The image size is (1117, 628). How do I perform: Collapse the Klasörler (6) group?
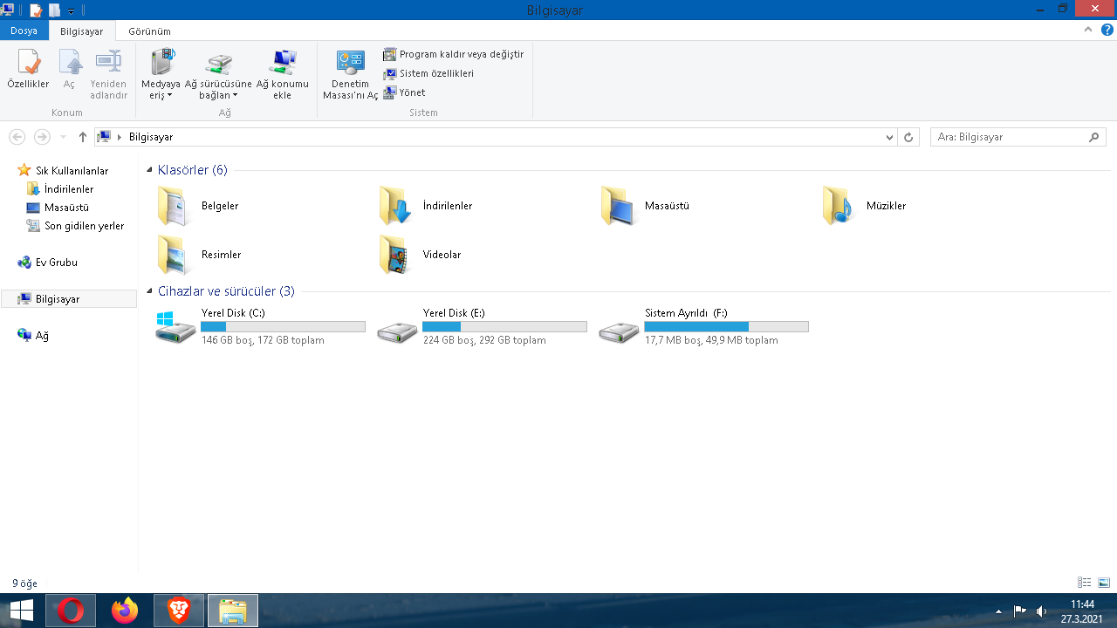[x=149, y=170]
